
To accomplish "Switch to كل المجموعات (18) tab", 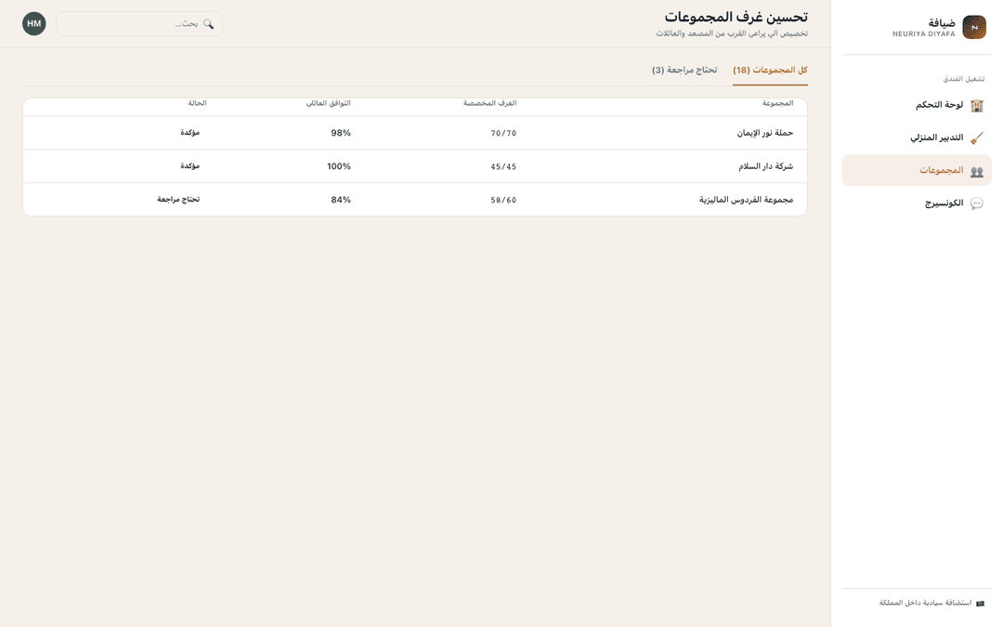I will (770, 71).
